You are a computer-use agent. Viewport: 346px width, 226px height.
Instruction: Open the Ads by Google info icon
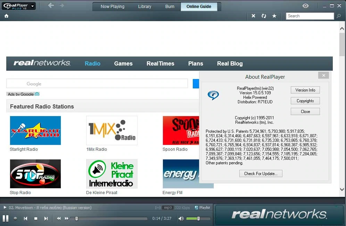tap(37, 94)
